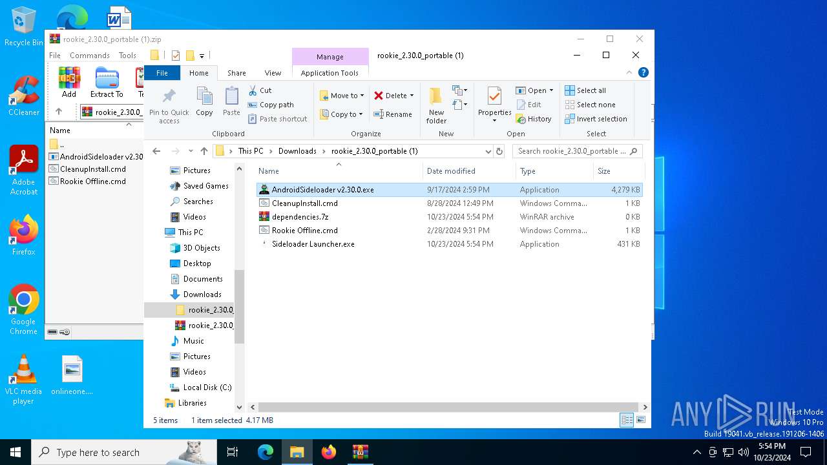Click This PC in address breadcrumb
Viewport: 827px width, 465px height.
(251, 151)
